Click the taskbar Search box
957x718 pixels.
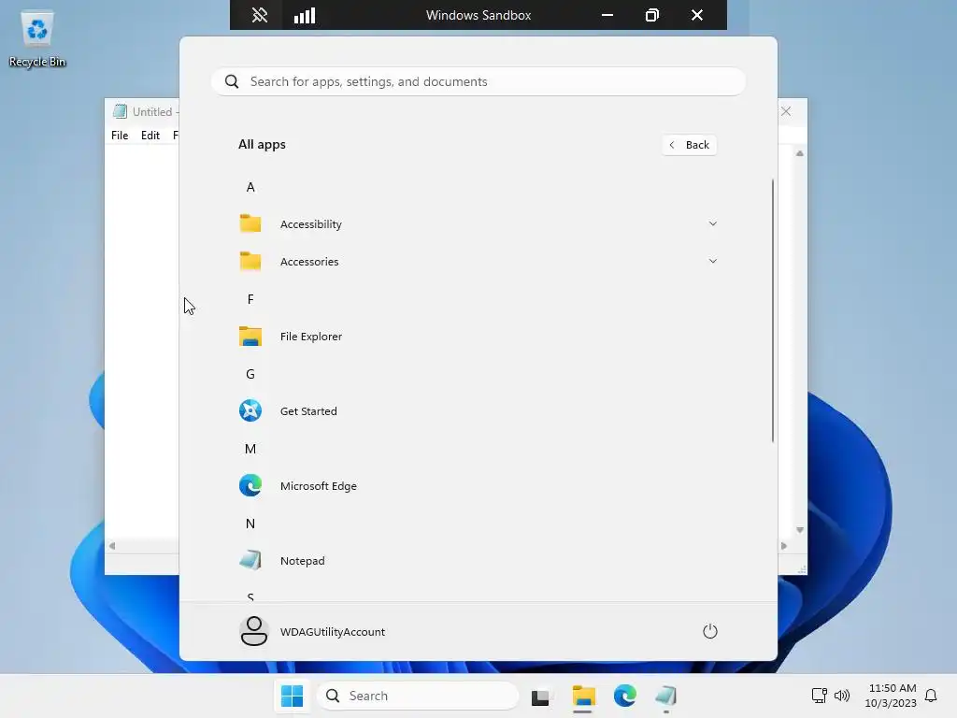click(418, 696)
